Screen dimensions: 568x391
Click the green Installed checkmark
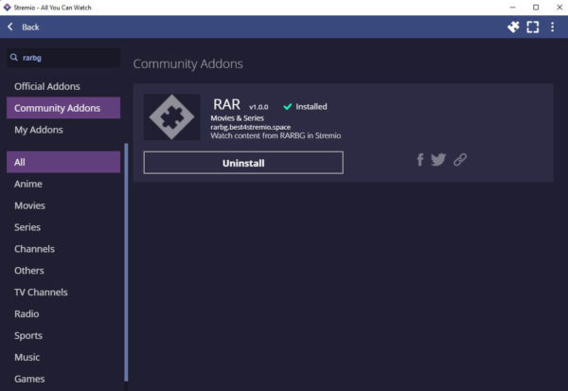288,107
